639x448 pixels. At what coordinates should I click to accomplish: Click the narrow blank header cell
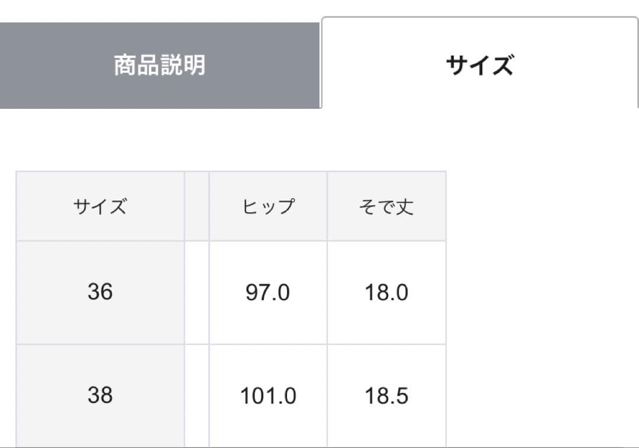pyautogui.click(x=197, y=207)
